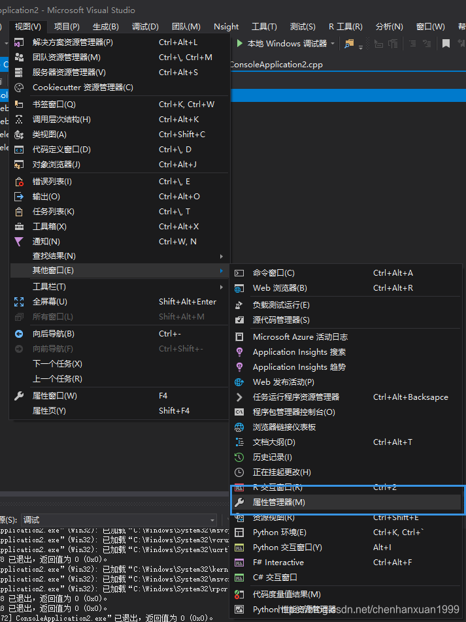This screenshot has width=466, height=622.
Task: Open the 团队(M) menu
Action: point(186,27)
